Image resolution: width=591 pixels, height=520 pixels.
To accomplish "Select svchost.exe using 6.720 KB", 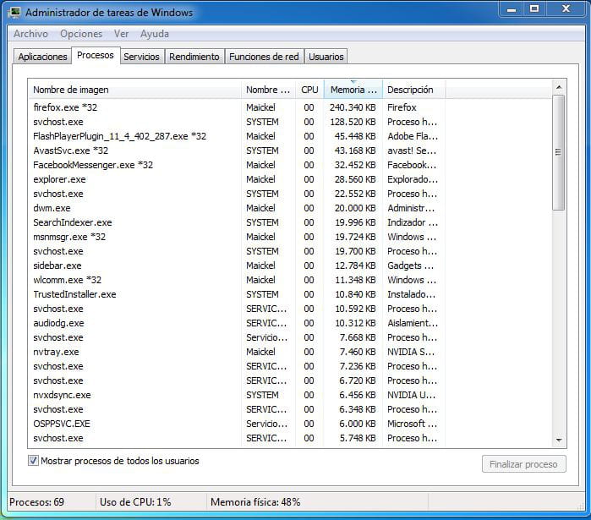I will coord(237,380).
